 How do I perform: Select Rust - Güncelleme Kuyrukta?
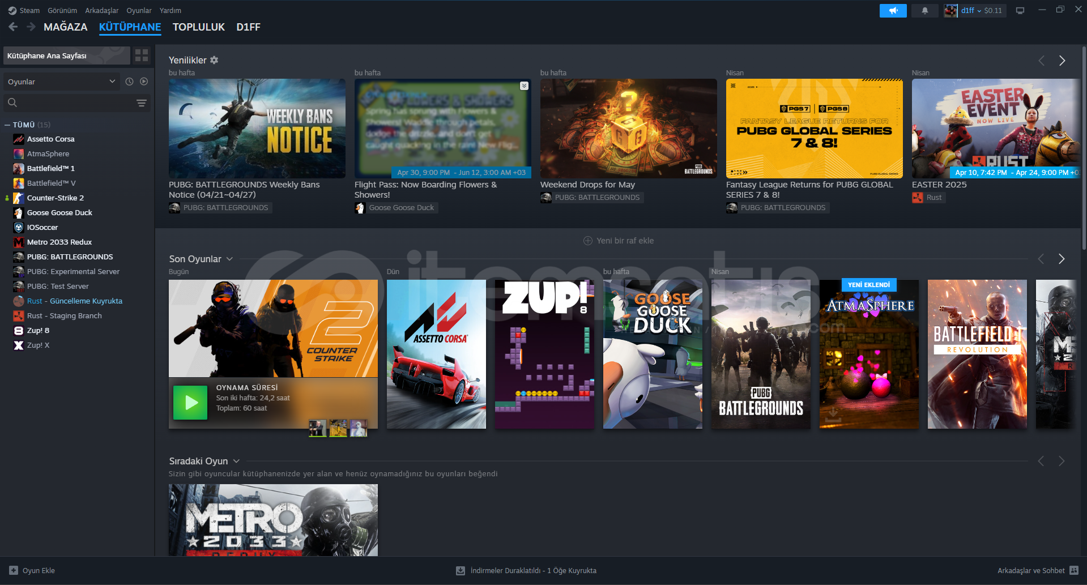pos(75,301)
